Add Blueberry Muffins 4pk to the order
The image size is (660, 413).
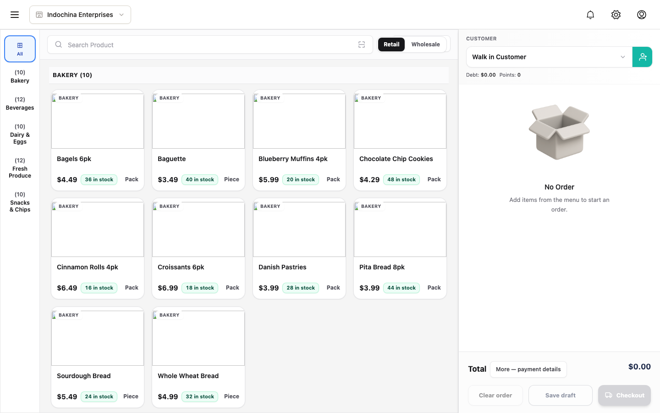(x=299, y=140)
